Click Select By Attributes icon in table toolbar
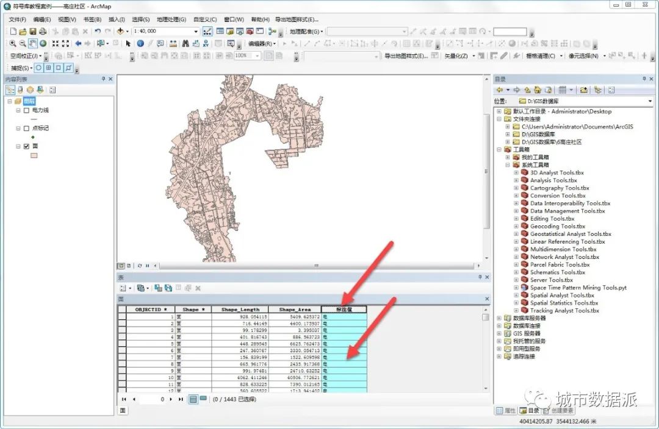This screenshot has width=659, height=429. pos(158,288)
